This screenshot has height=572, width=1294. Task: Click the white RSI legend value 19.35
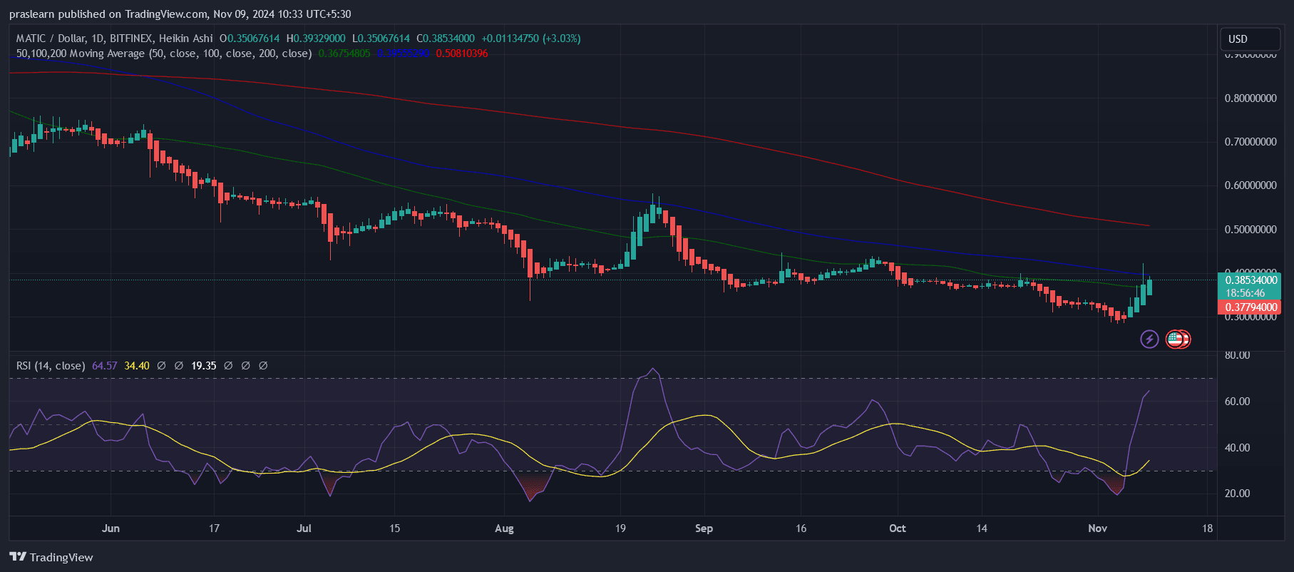point(204,366)
